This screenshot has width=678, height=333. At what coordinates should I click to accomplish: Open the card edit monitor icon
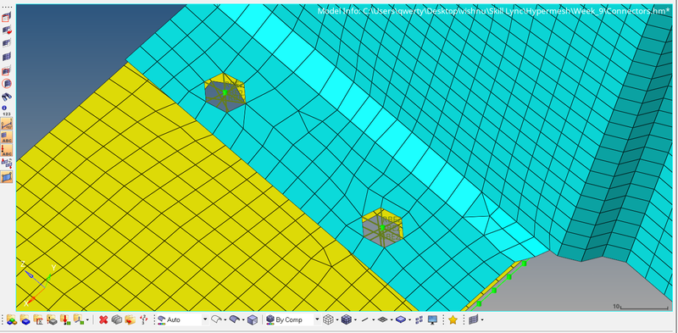click(432, 320)
